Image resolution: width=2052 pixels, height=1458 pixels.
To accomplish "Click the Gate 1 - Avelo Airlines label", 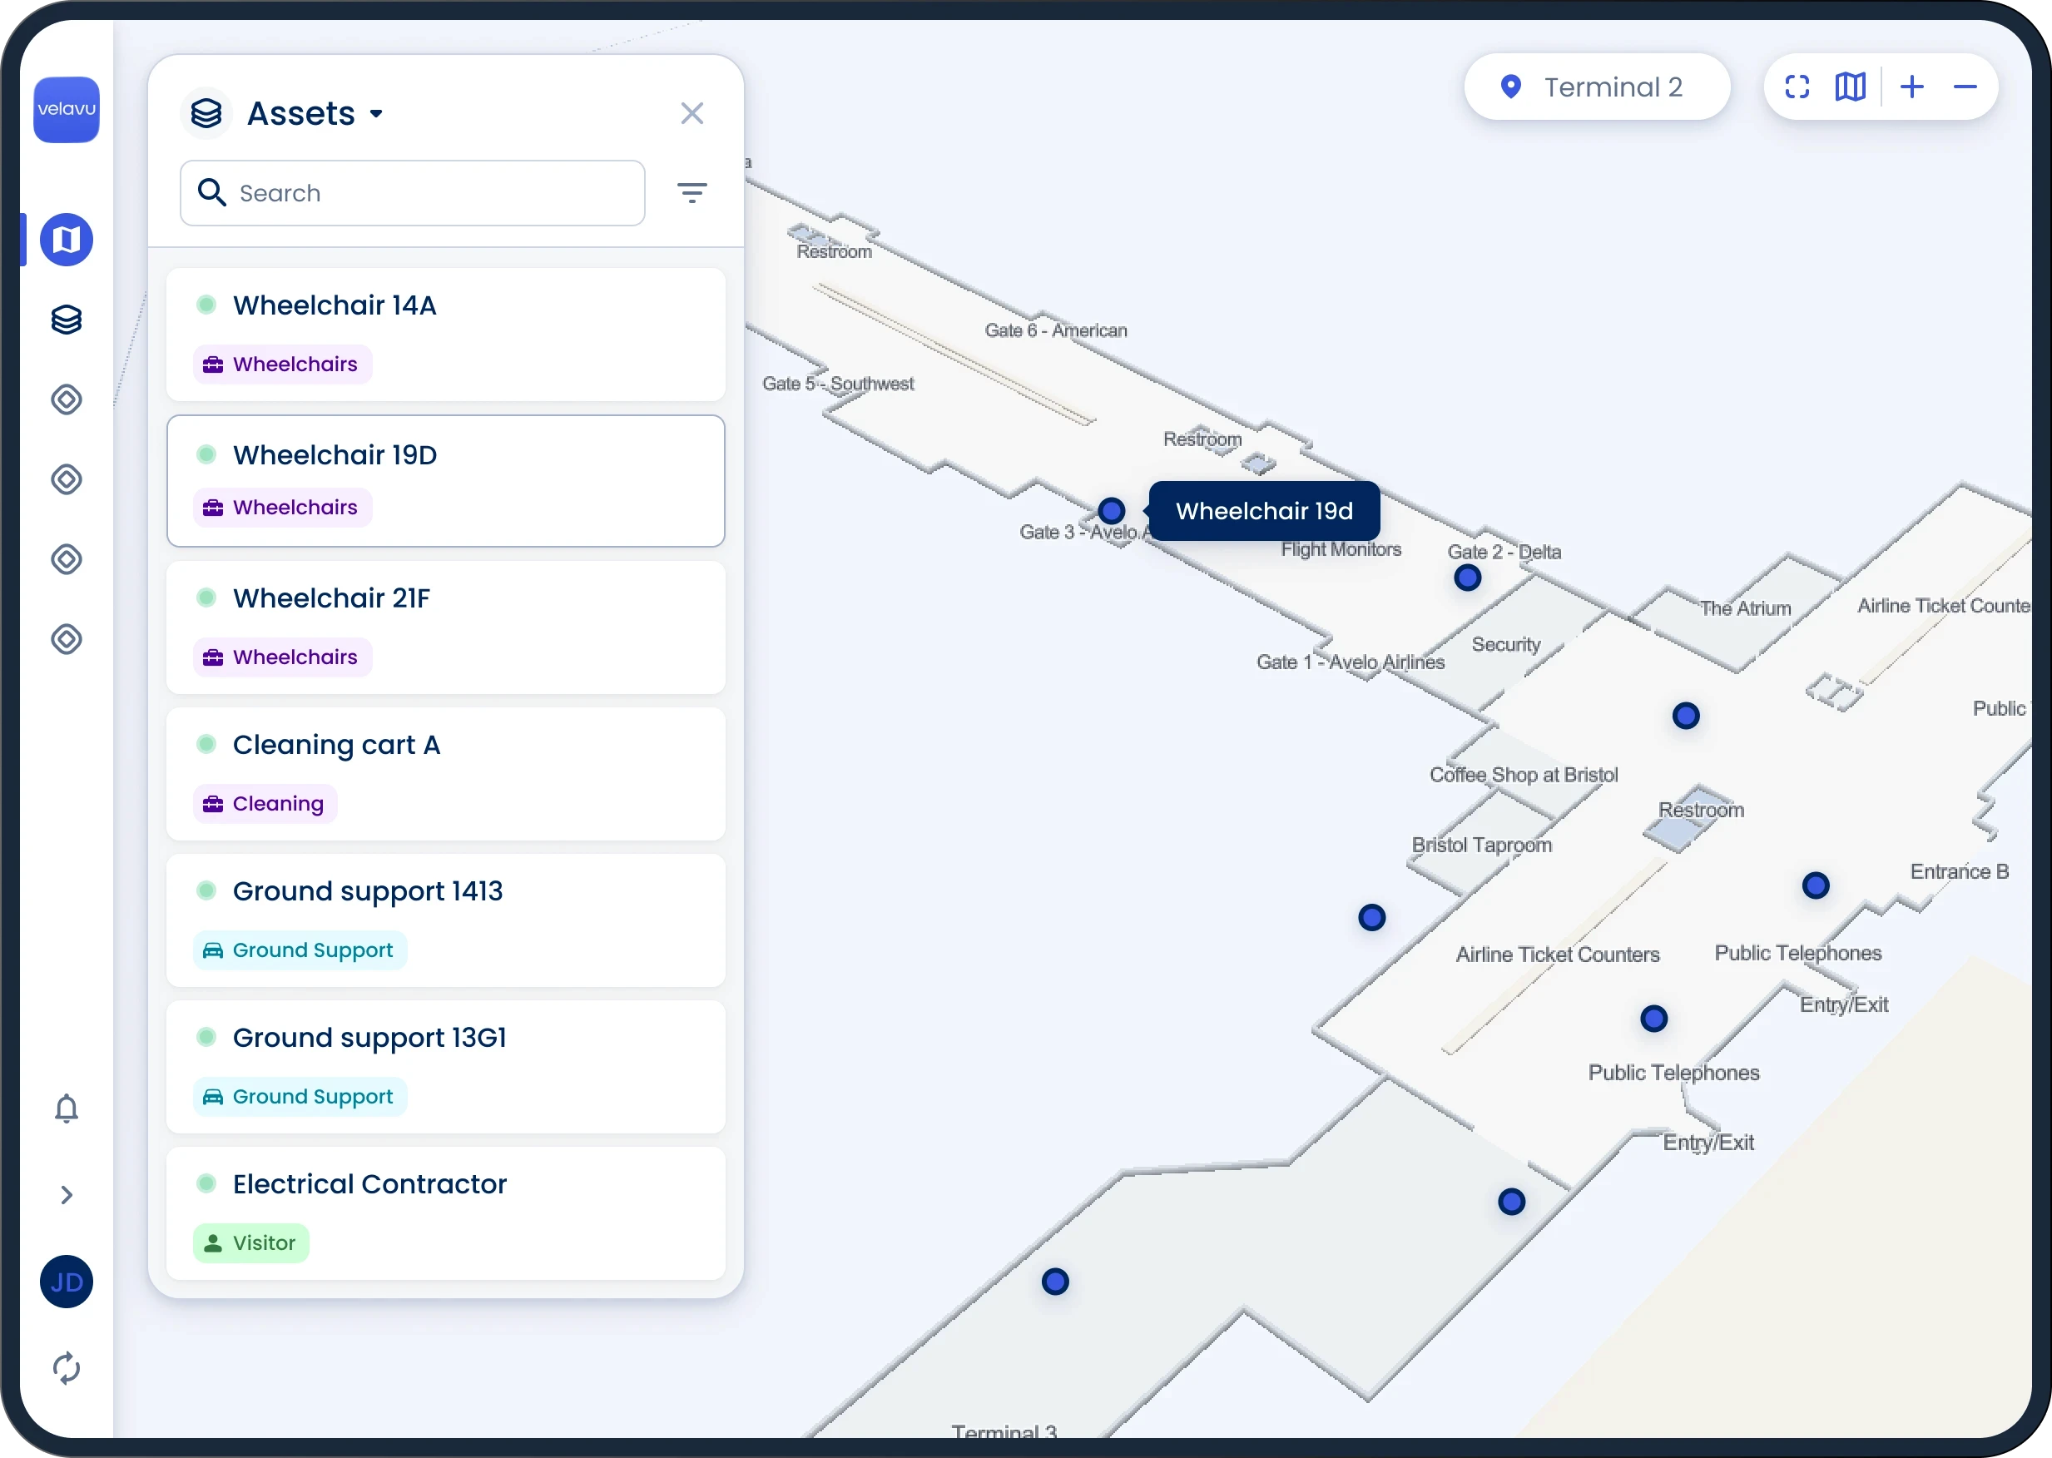I will [x=1350, y=662].
